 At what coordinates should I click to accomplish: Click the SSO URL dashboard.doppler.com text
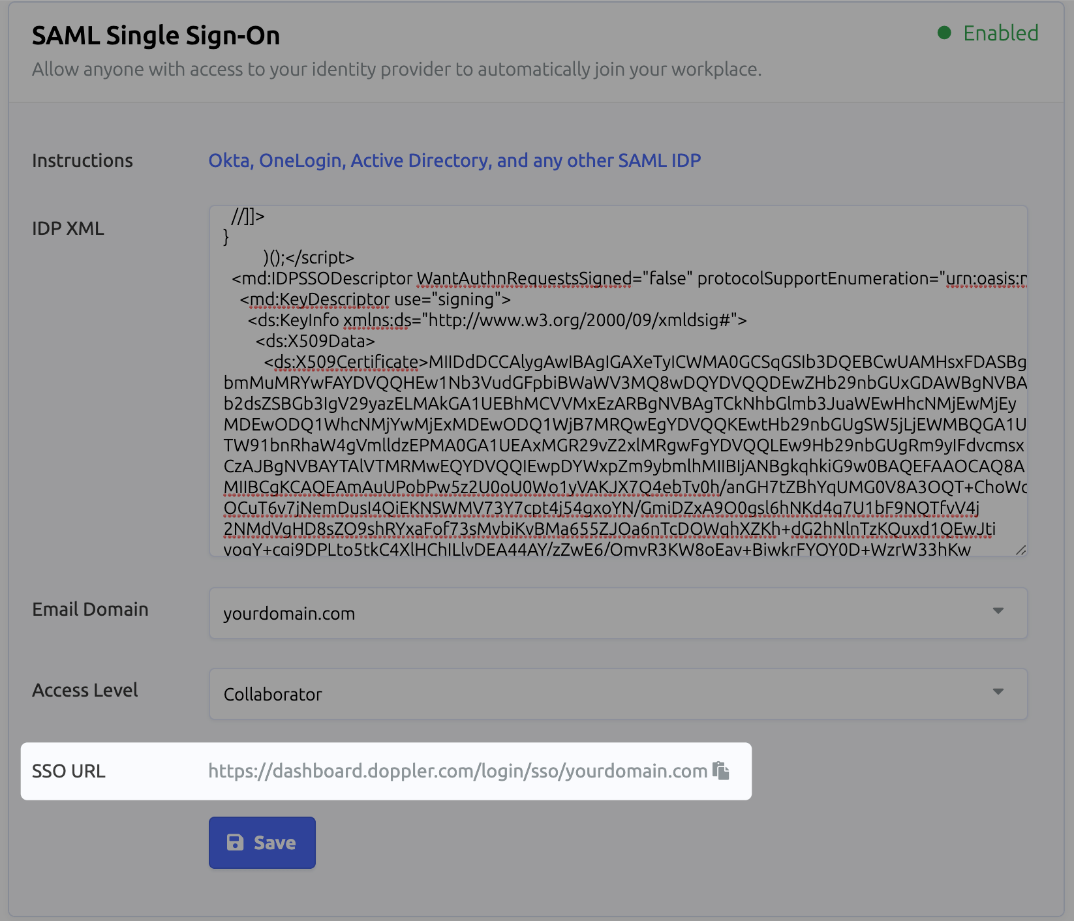[458, 771]
